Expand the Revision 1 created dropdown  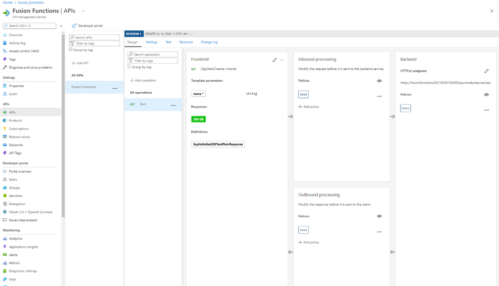[x=191, y=34]
